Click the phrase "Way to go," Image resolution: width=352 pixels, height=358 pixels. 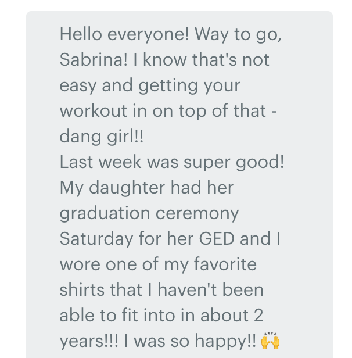(238, 34)
